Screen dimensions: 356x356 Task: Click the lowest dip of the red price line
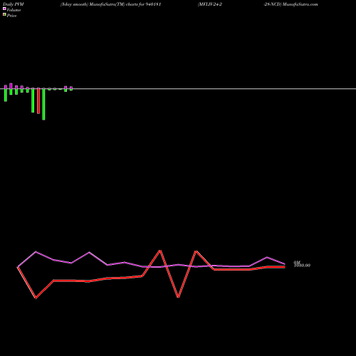point(36,298)
